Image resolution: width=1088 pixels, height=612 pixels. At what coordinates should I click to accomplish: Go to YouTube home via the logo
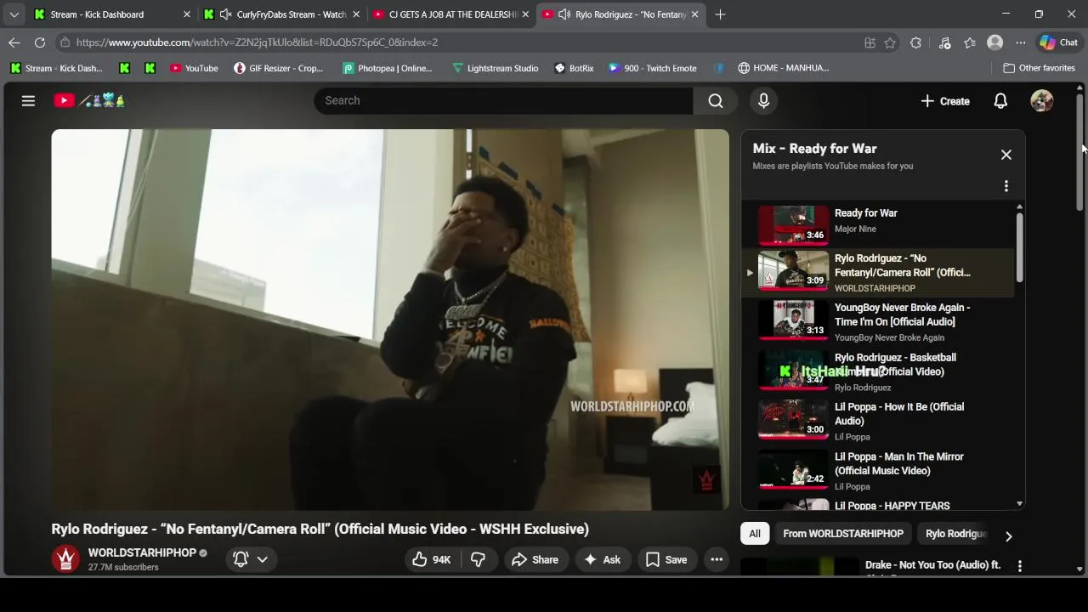point(89,100)
